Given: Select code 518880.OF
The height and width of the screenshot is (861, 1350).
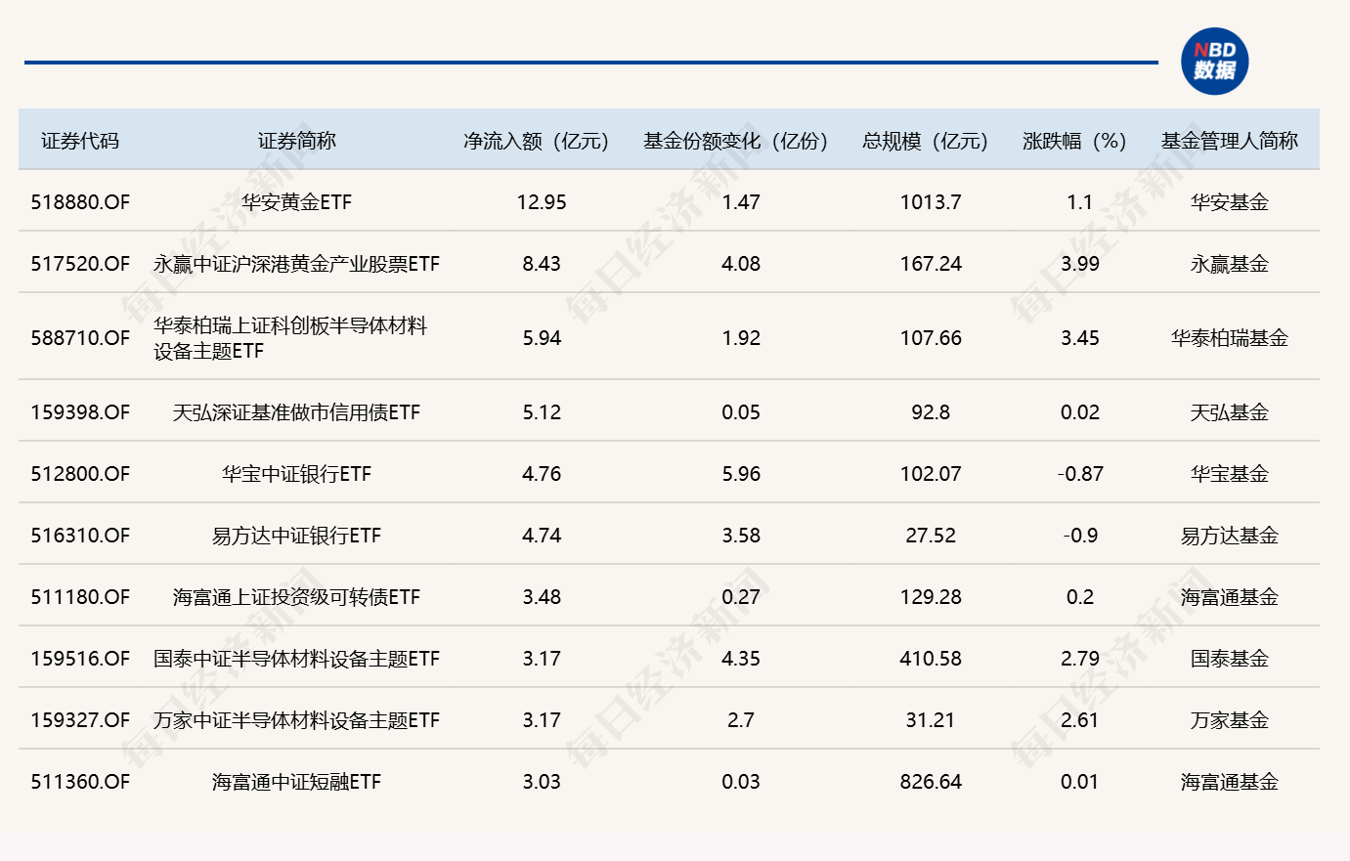Looking at the screenshot, I should point(80,202).
